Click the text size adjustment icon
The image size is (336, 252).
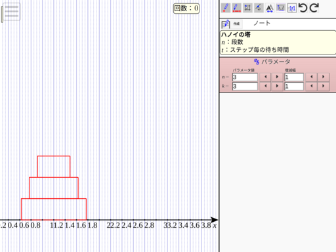270,8
